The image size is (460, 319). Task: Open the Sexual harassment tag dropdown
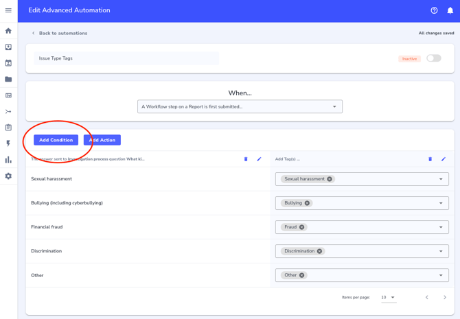pyautogui.click(x=441, y=179)
